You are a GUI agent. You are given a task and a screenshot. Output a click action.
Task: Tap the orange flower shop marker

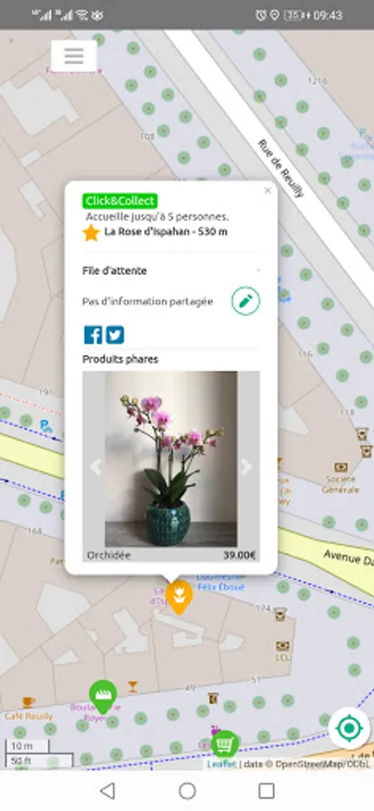179,597
